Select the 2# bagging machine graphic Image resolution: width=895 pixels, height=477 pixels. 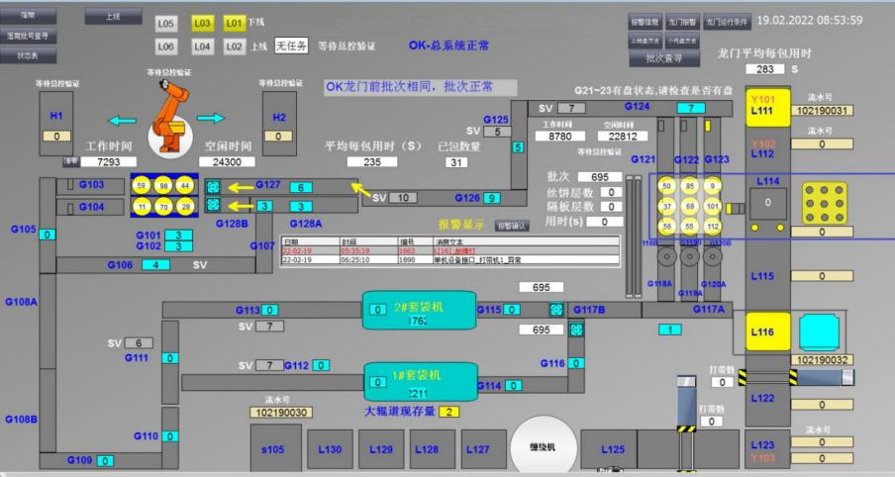tap(416, 310)
